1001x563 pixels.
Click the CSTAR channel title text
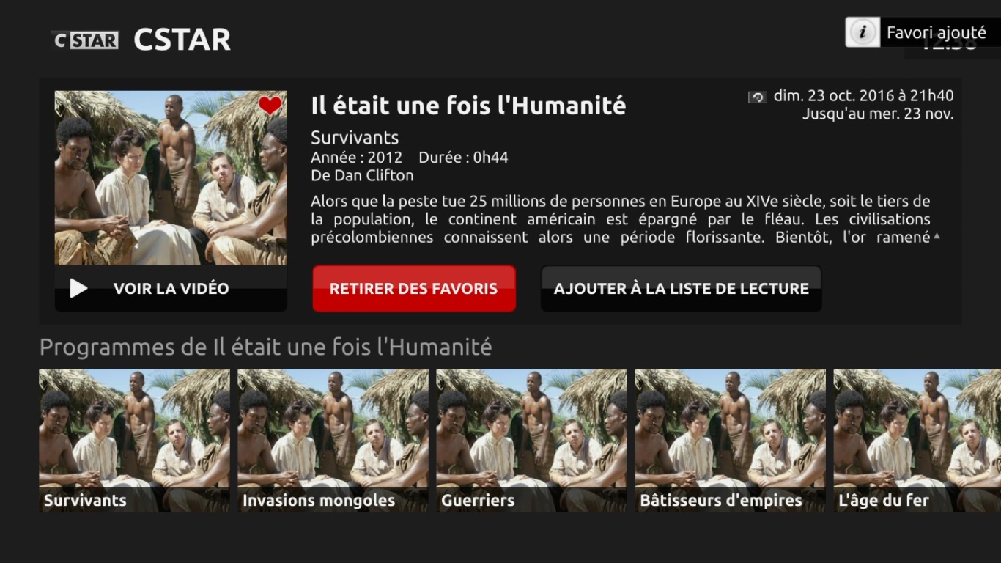point(182,40)
